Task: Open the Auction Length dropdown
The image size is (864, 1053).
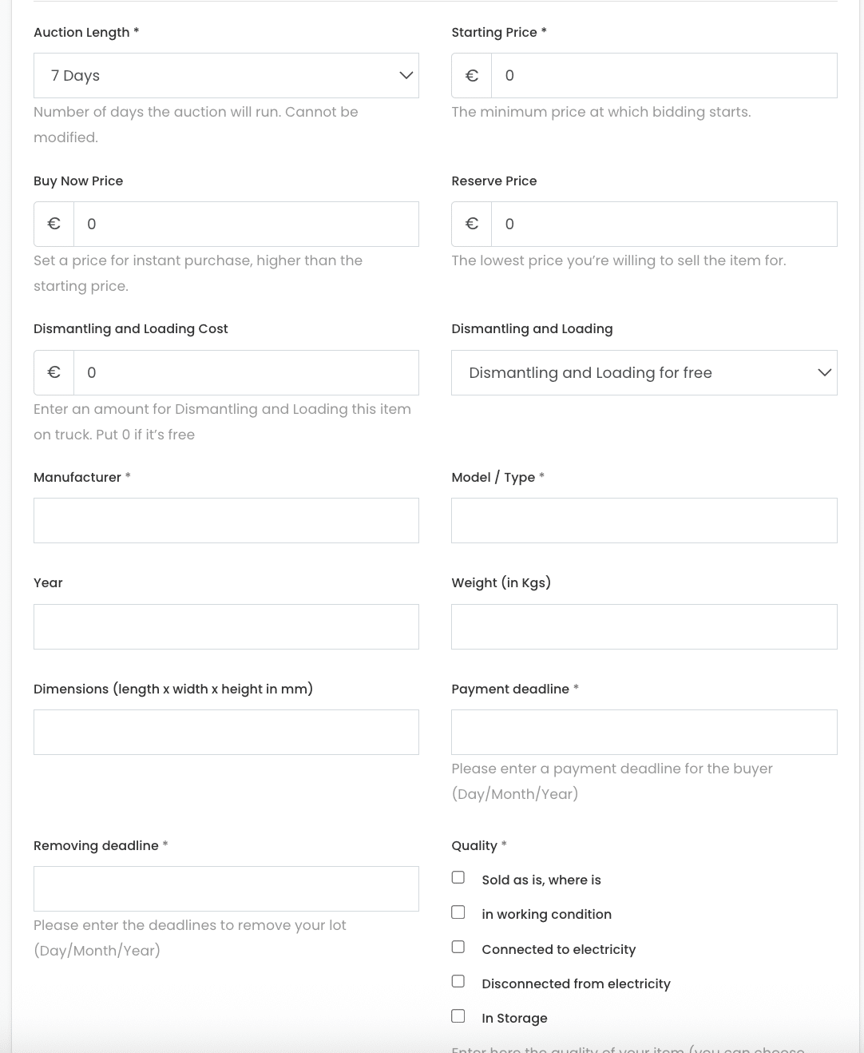Action: click(x=226, y=76)
